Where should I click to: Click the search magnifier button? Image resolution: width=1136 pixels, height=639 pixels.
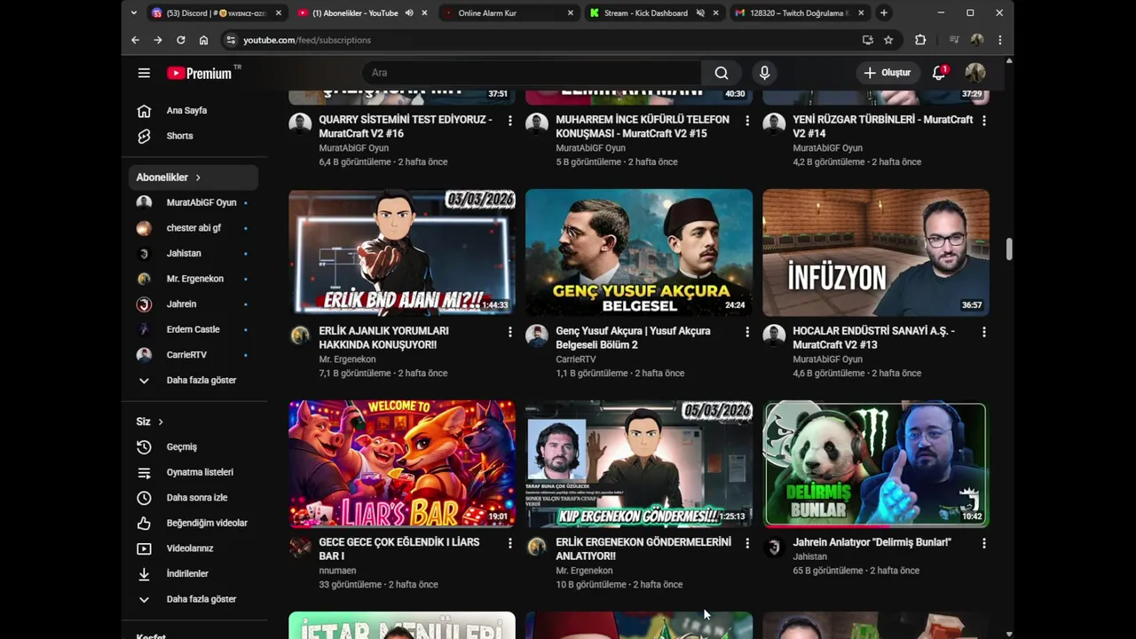tap(722, 73)
